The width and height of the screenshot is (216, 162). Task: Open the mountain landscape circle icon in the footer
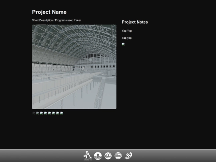[108, 156]
